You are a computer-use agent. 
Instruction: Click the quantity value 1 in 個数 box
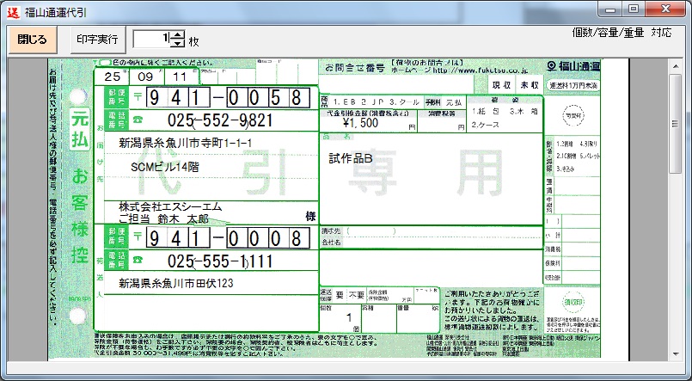349,317
